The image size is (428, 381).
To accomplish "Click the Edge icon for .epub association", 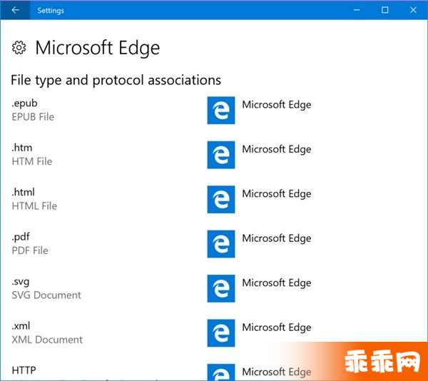I will (221, 111).
